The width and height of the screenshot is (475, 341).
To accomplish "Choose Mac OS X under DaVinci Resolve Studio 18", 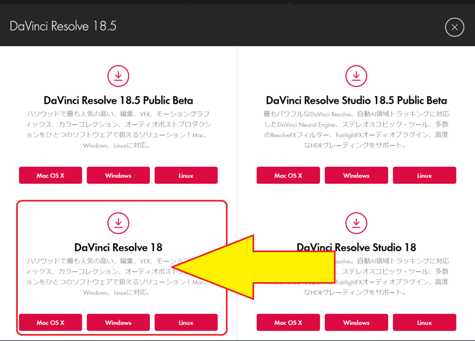I will 288,322.
